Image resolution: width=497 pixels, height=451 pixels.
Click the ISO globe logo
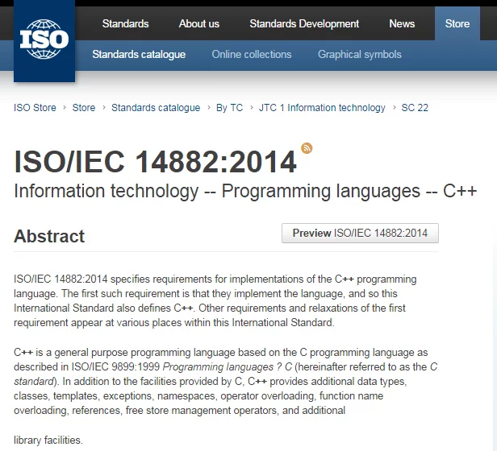[44, 39]
